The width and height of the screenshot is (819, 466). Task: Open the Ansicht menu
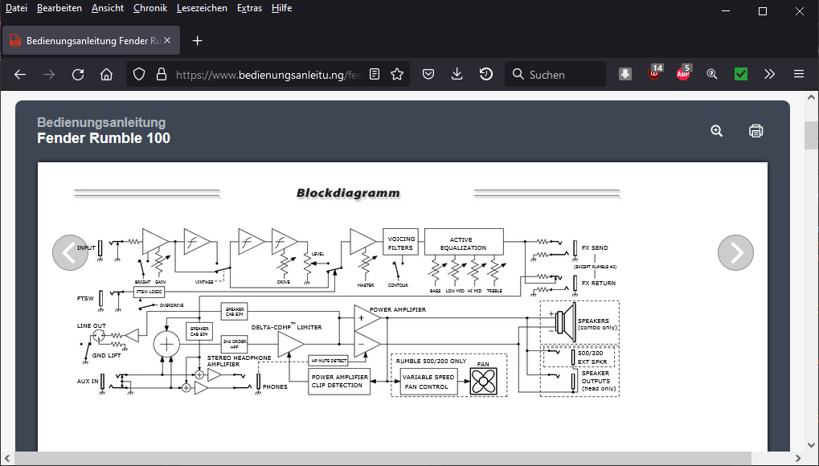(x=108, y=8)
